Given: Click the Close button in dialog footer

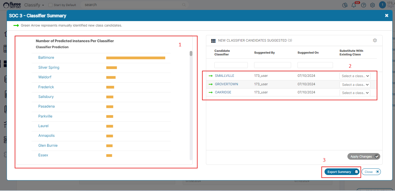Looking at the screenshot, I should point(371,172).
